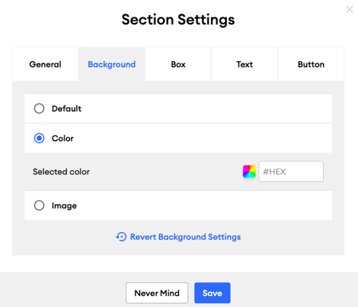Viewport: 358px width, 307px height.
Task: Click the Default option label text
Action: click(x=67, y=108)
